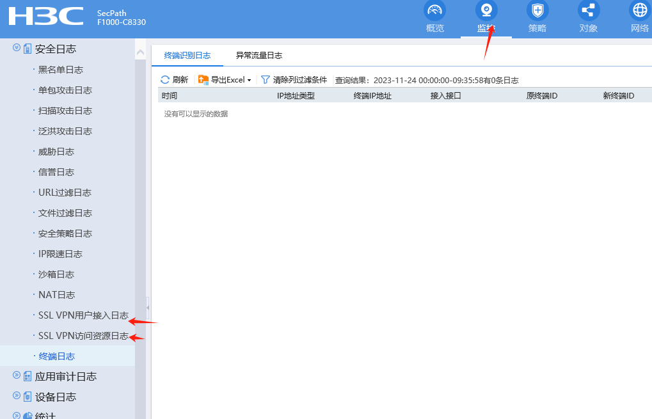Screen dimensions: 652x419
Task: Click the 原终端ID column header
Action: [542, 95]
